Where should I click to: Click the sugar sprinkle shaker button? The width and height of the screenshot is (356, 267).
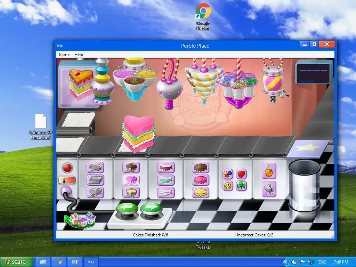click(x=269, y=189)
